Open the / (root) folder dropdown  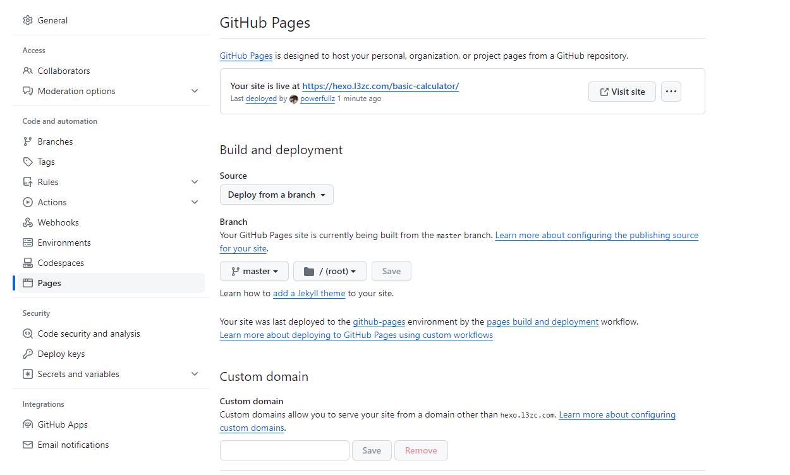[329, 271]
